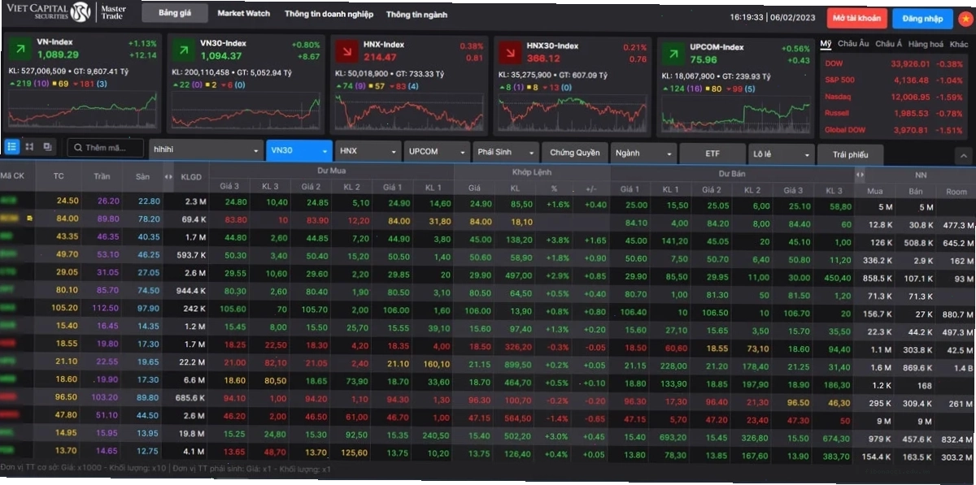Open the VN30 dropdown
The image size is (976, 485).
[299, 150]
